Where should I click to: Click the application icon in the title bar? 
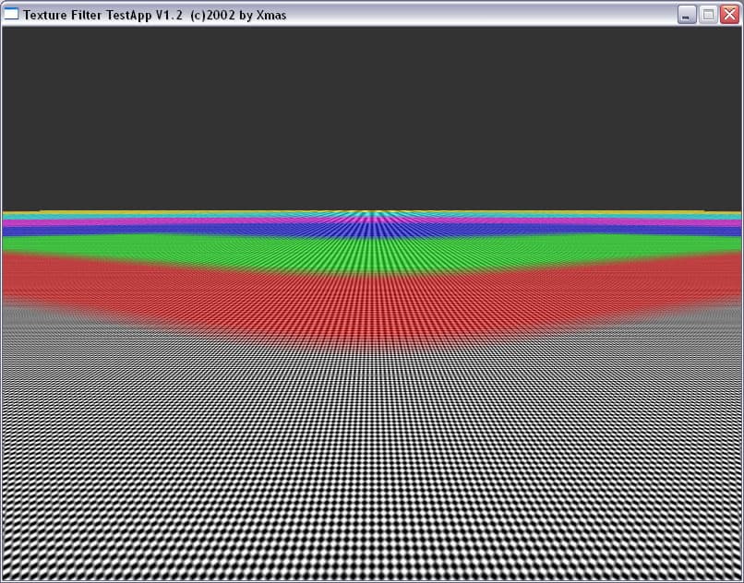(11, 14)
